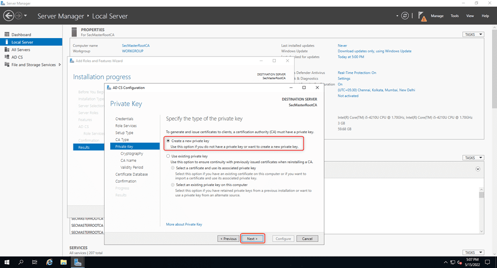497x268 pixels.
Task: Click Server Manager taskbar icon
Action: point(78,262)
